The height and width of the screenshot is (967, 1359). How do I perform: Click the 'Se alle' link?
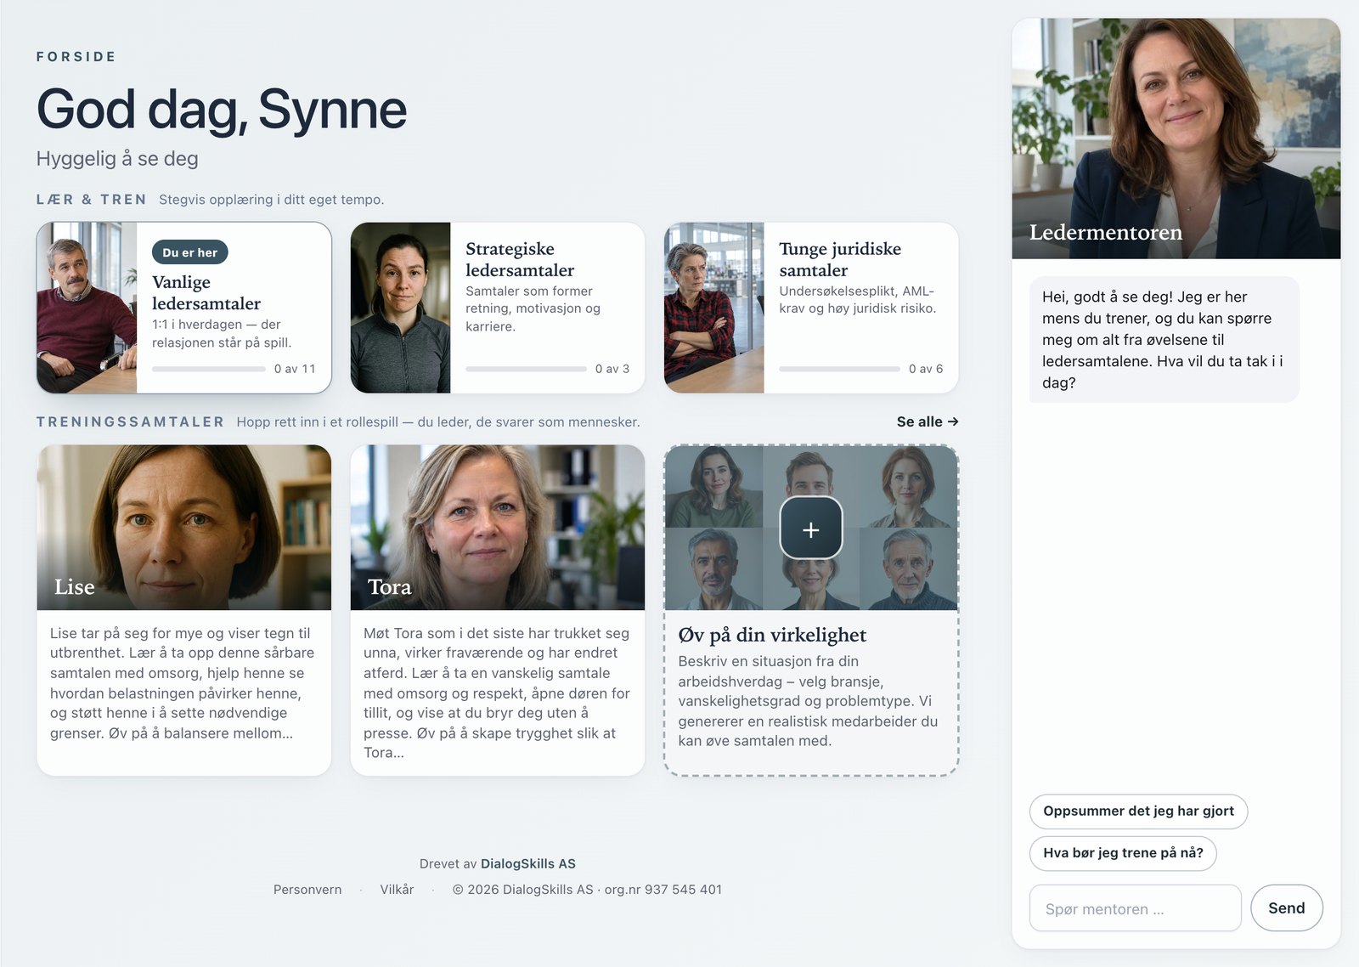tap(928, 421)
